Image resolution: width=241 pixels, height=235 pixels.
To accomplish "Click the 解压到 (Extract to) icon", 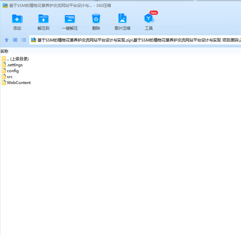I will tap(43, 19).
